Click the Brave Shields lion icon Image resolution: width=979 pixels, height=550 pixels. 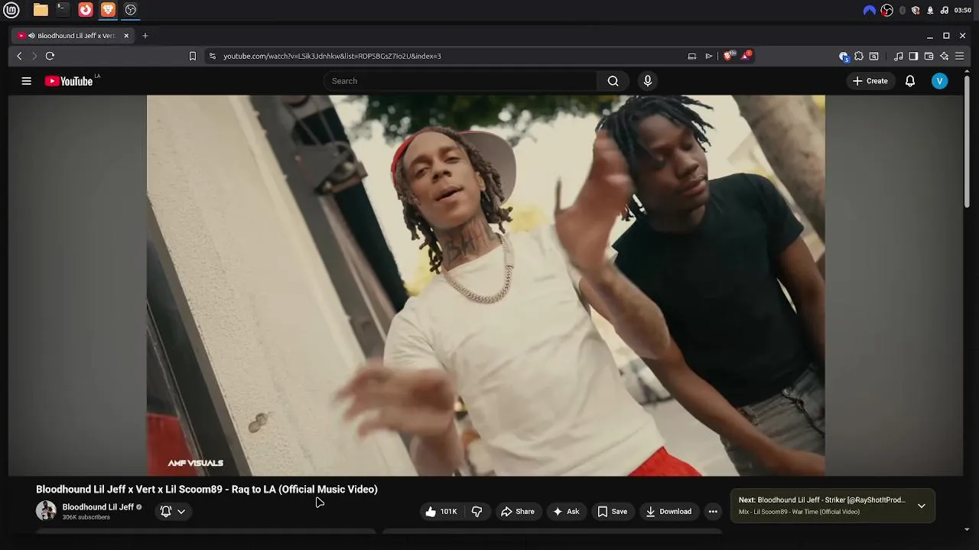(x=728, y=56)
